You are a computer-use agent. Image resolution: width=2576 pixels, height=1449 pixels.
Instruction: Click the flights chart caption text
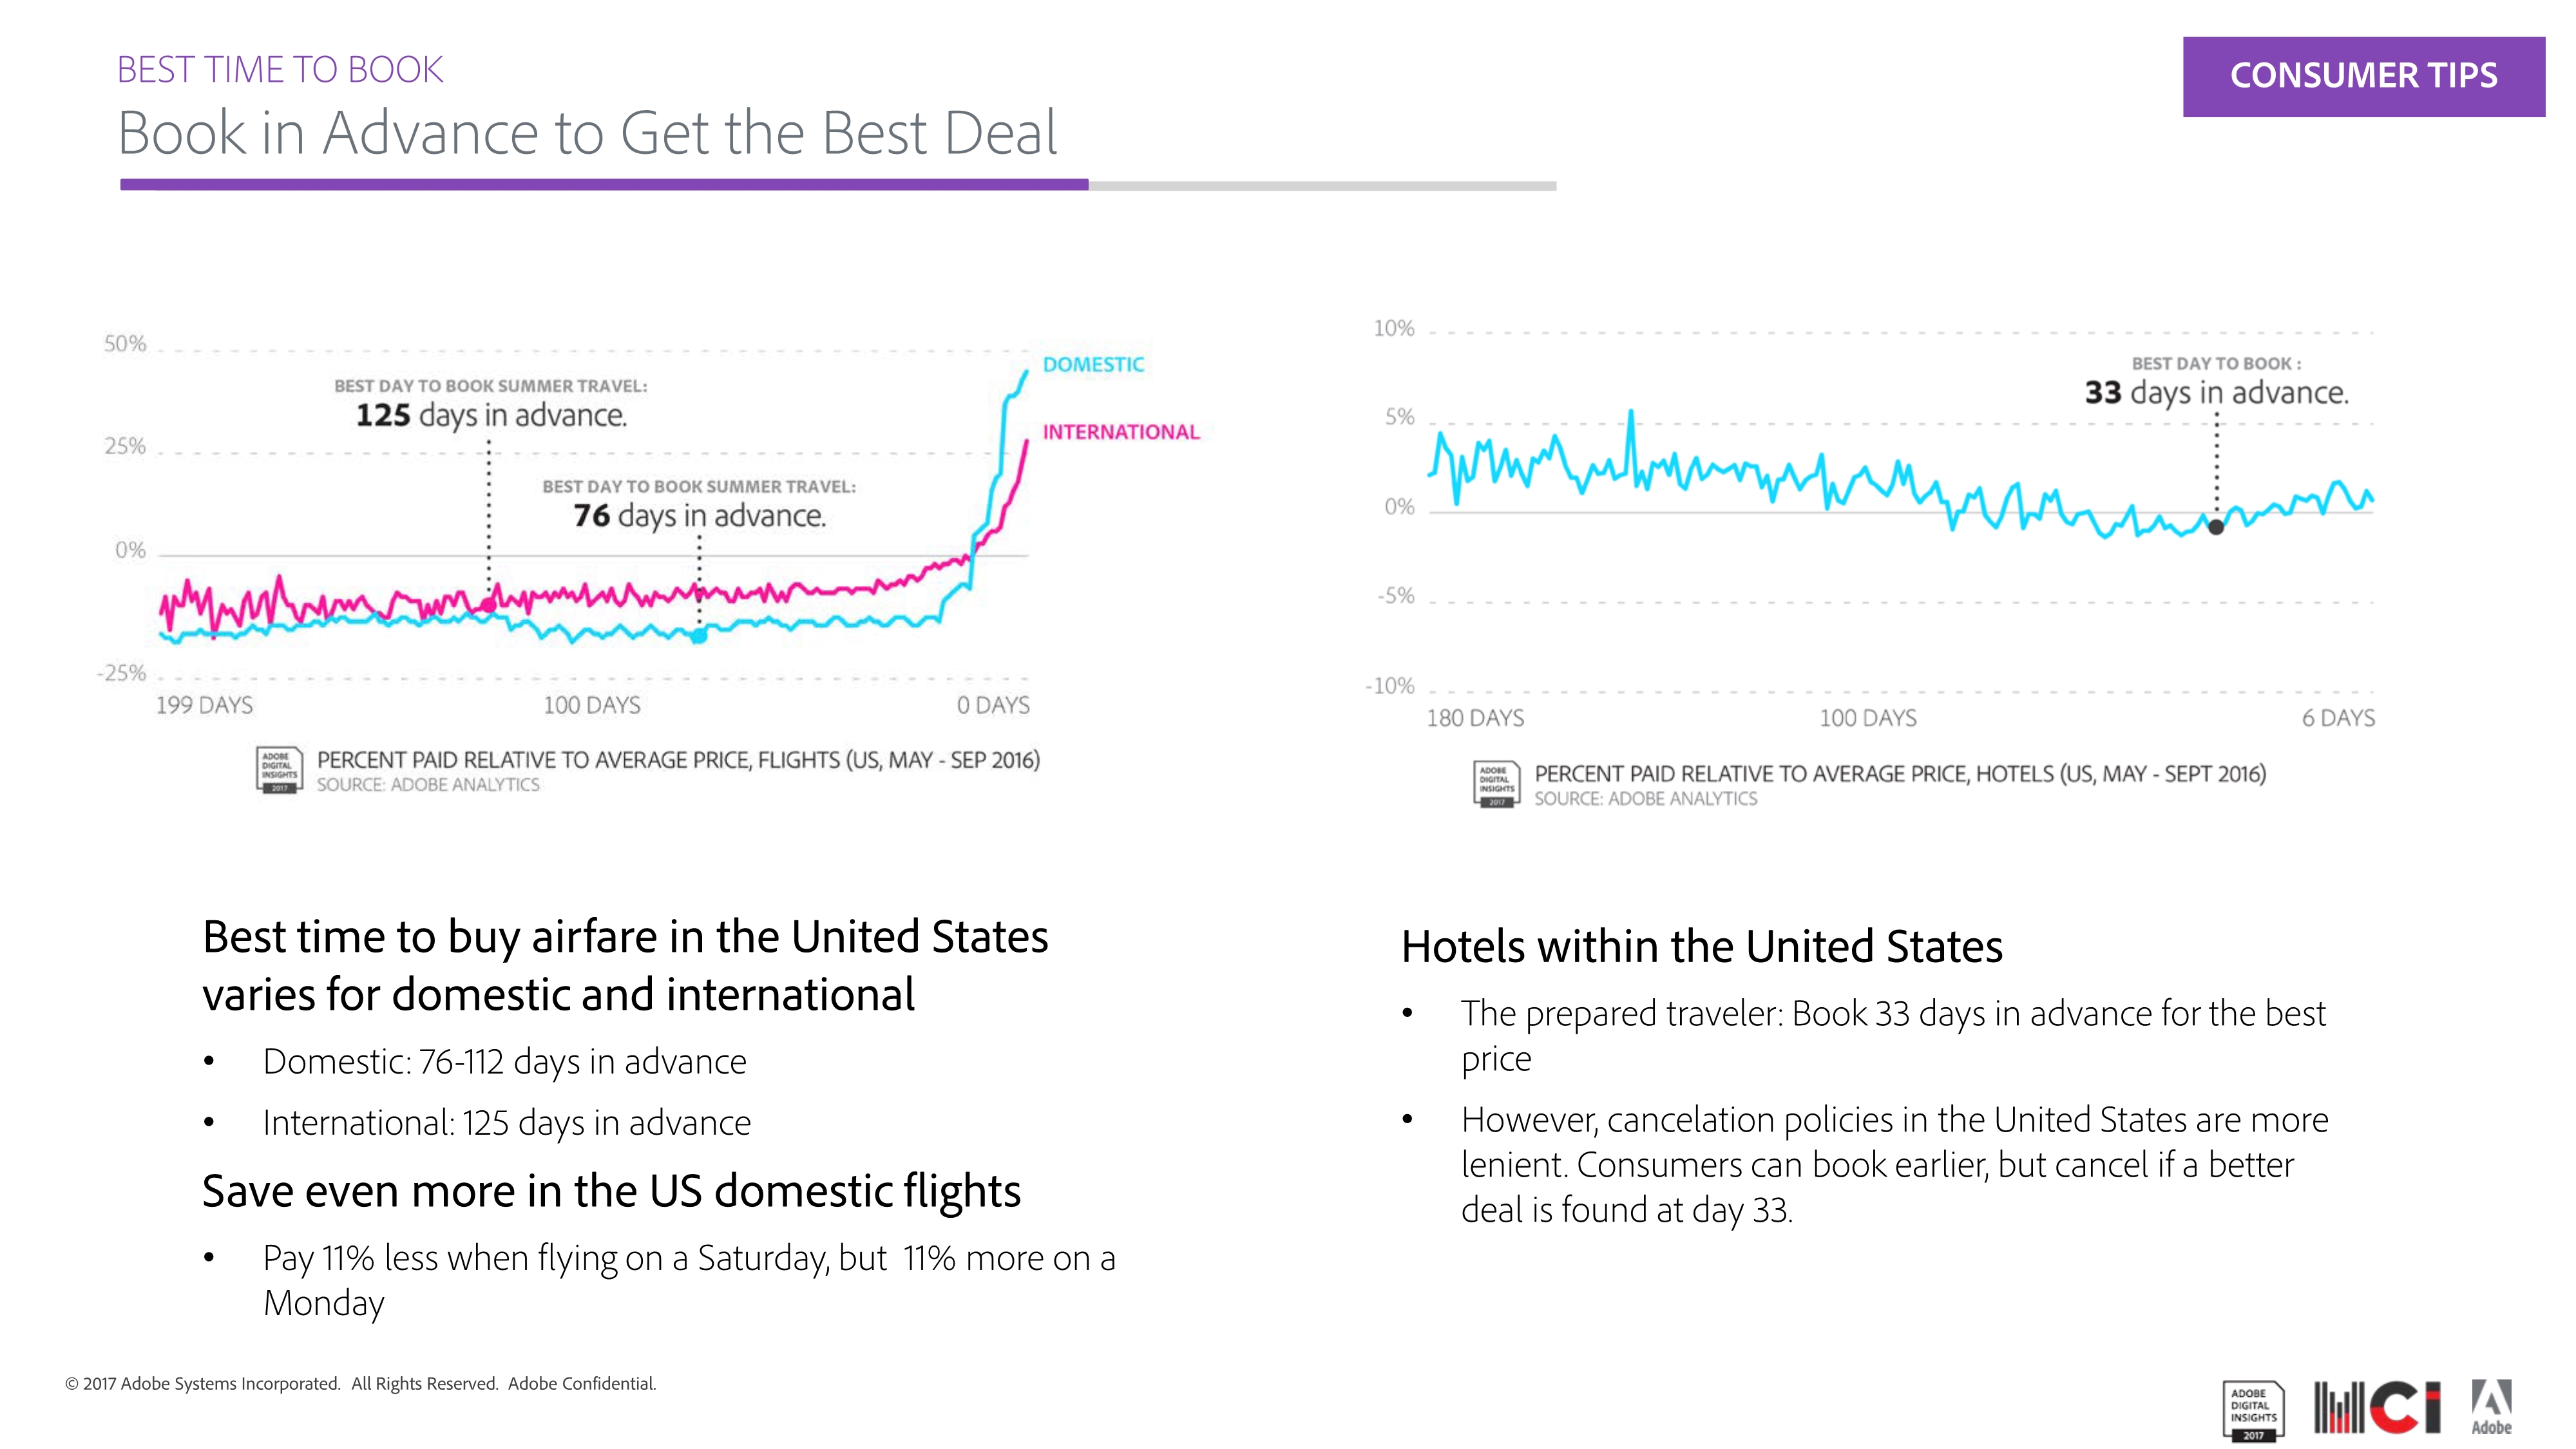tap(678, 760)
